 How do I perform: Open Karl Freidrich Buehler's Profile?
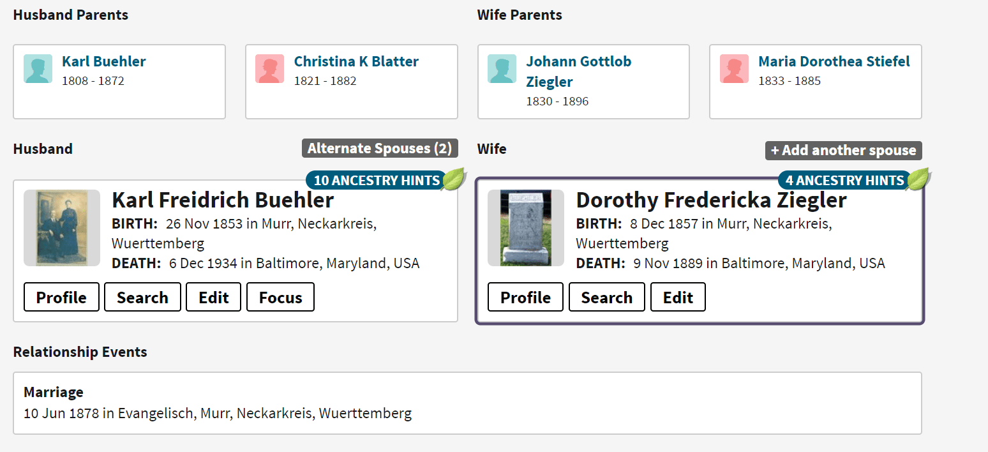[x=61, y=296]
